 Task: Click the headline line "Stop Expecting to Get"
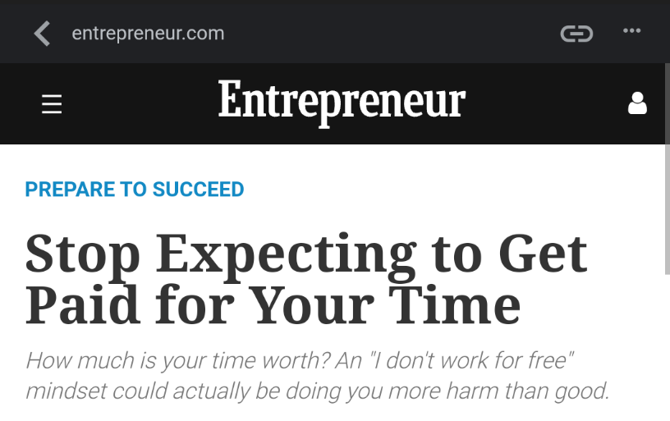point(306,253)
